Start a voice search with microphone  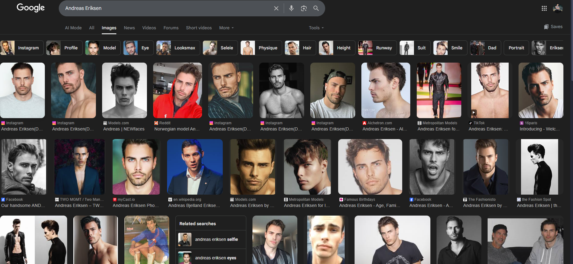click(291, 8)
